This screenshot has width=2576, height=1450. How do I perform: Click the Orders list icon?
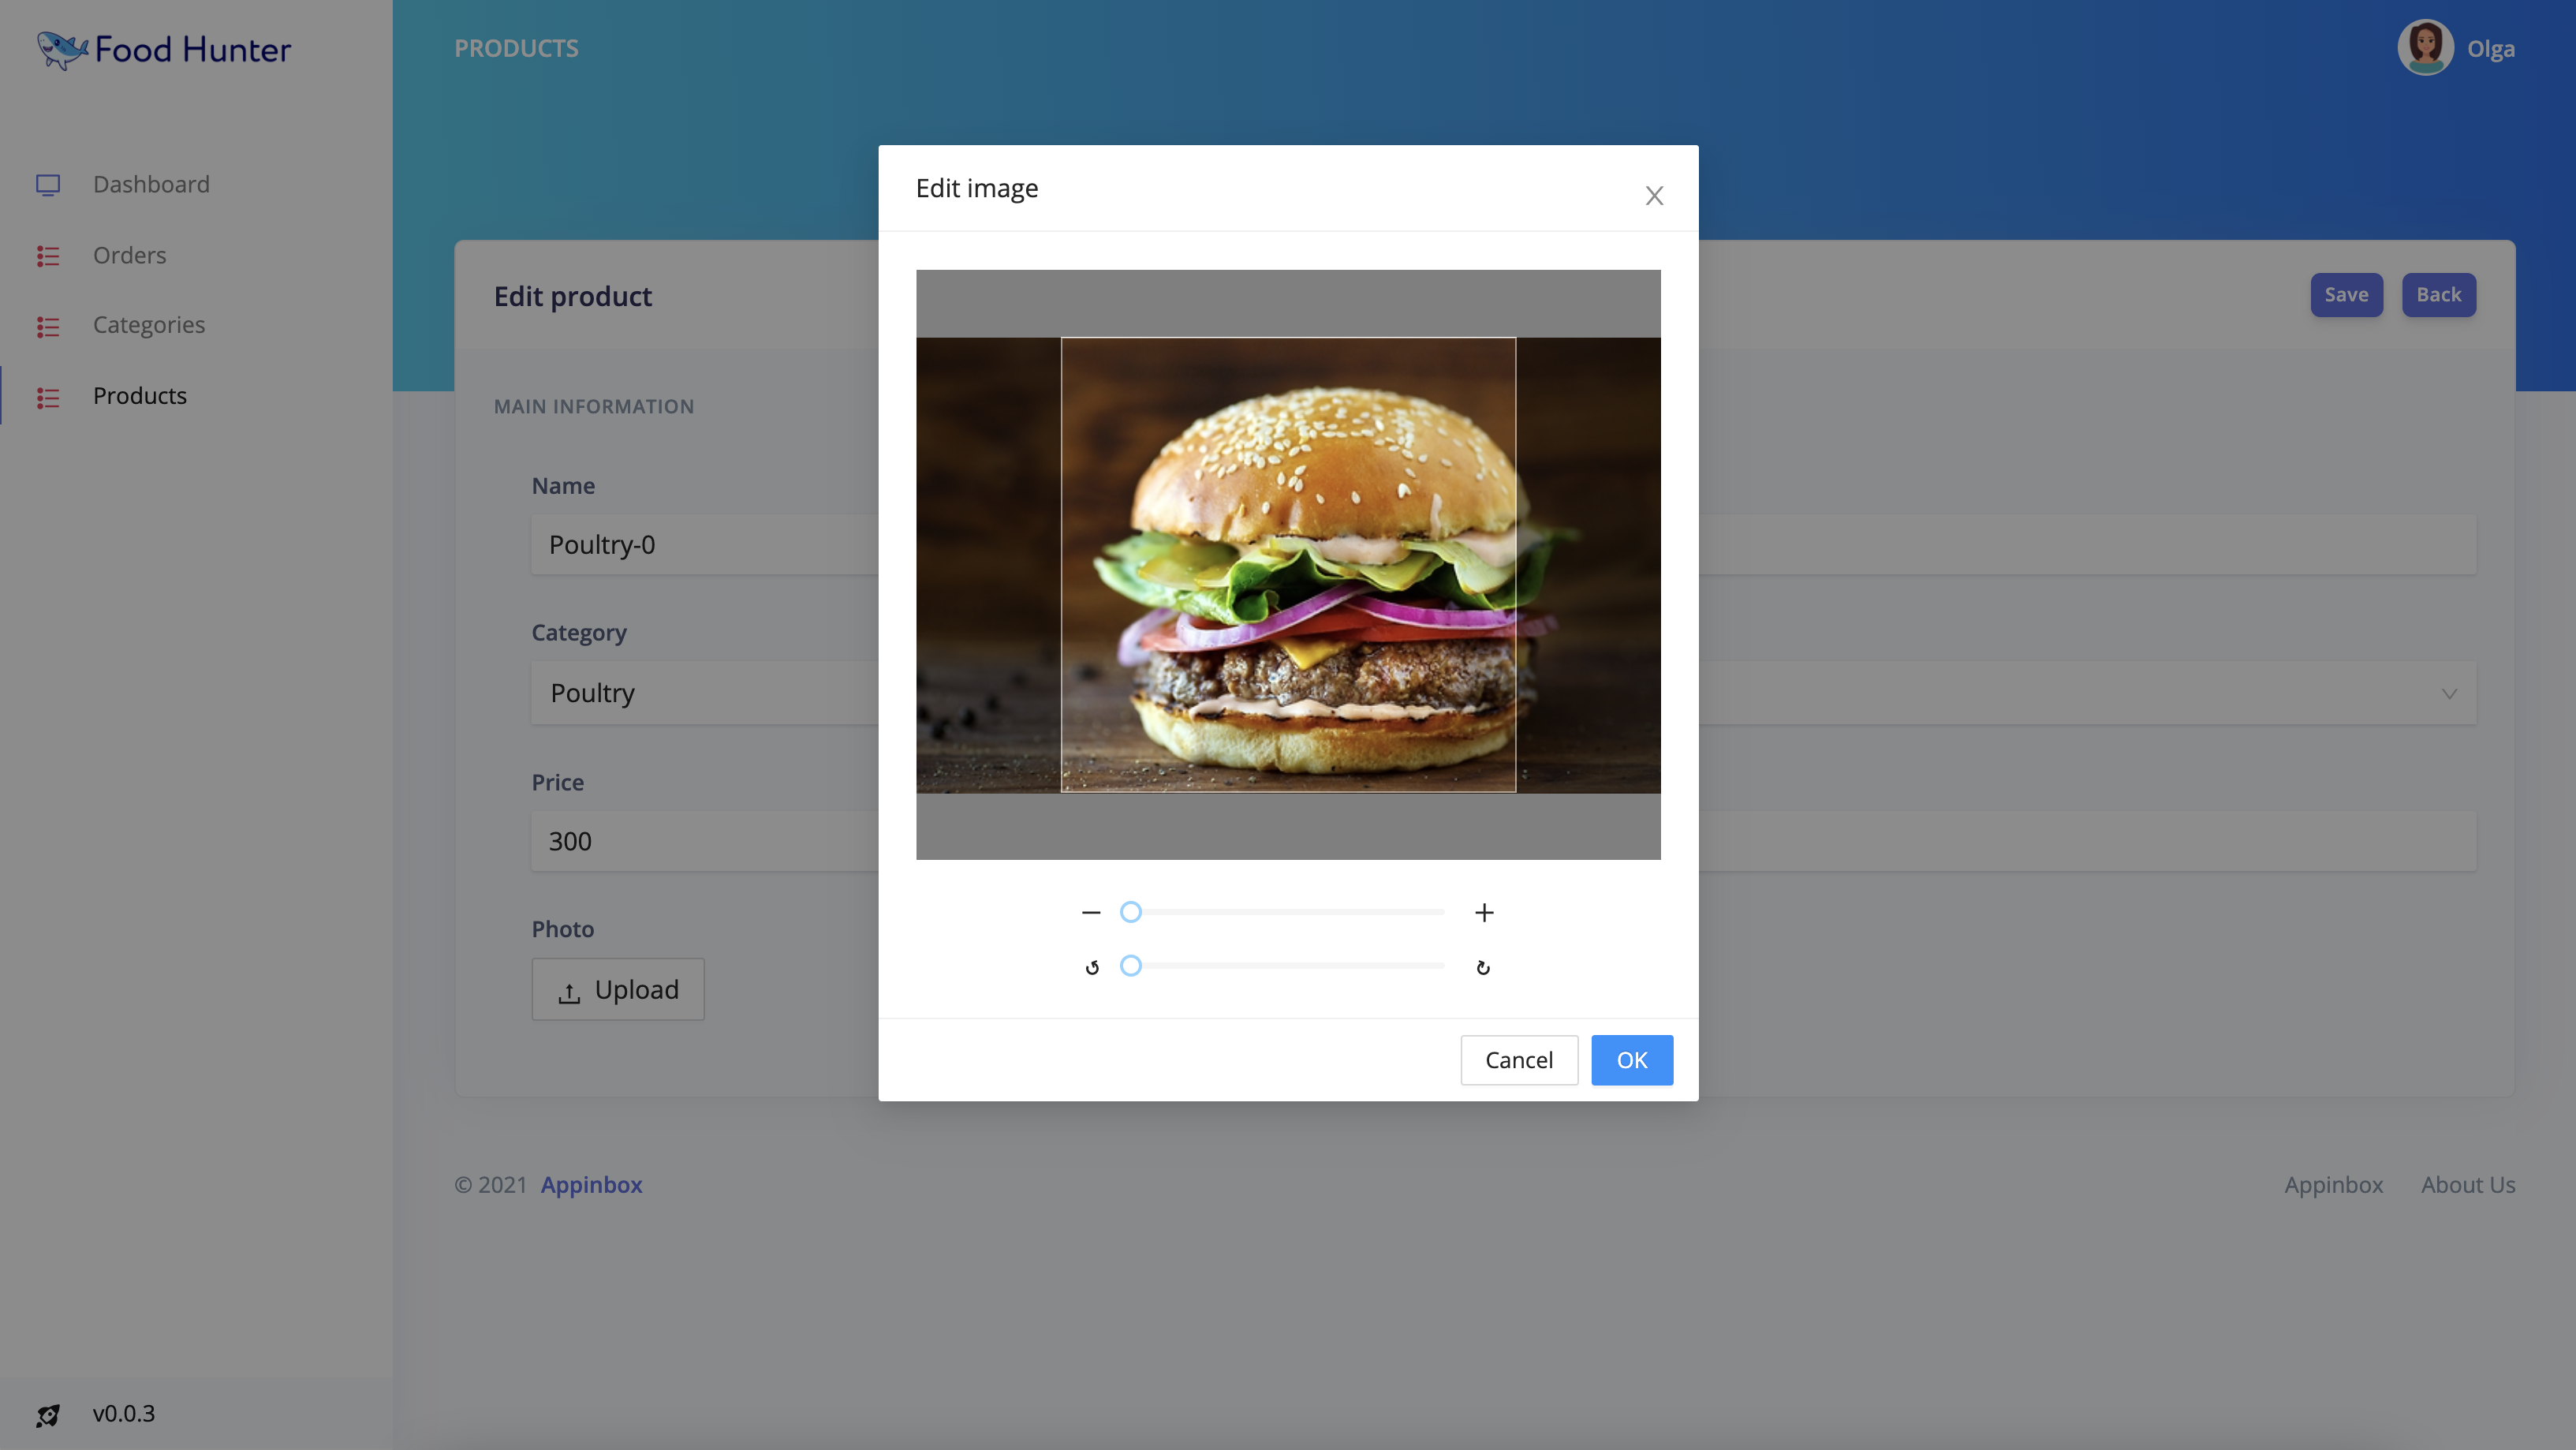click(x=48, y=256)
